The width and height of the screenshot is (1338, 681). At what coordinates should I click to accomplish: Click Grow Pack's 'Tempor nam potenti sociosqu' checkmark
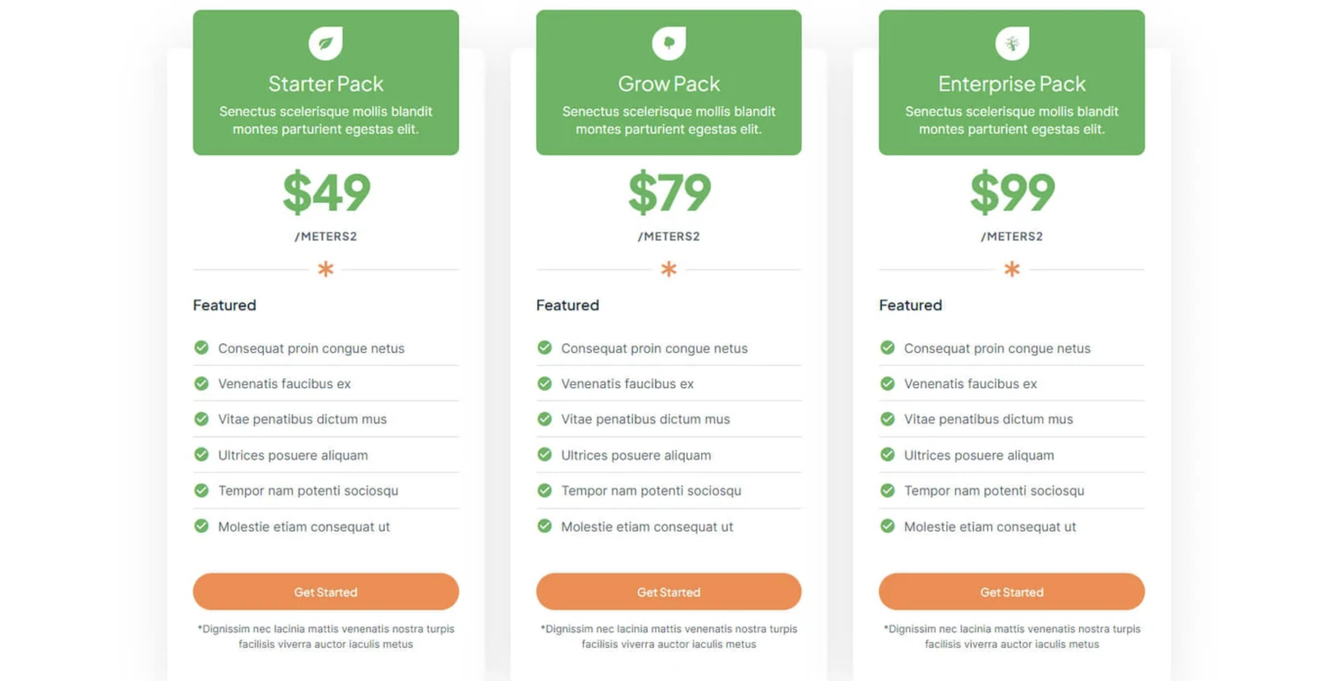coord(545,491)
